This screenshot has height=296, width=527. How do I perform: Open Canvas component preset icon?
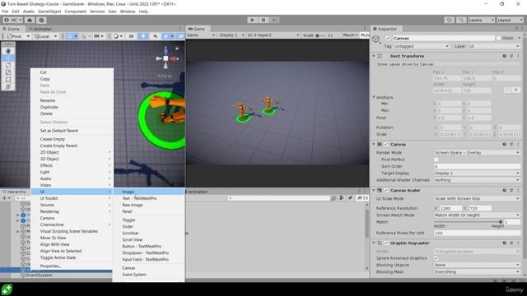[x=511, y=145]
